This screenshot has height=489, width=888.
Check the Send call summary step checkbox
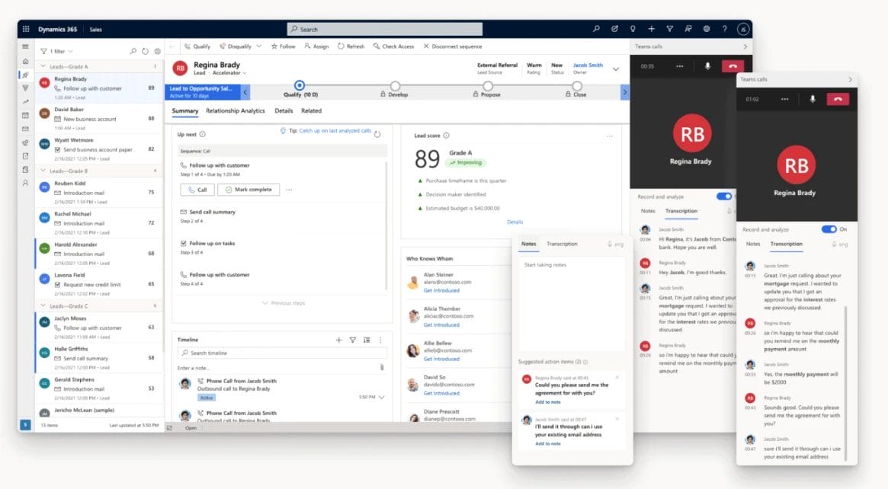pyautogui.click(x=183, y=211)
